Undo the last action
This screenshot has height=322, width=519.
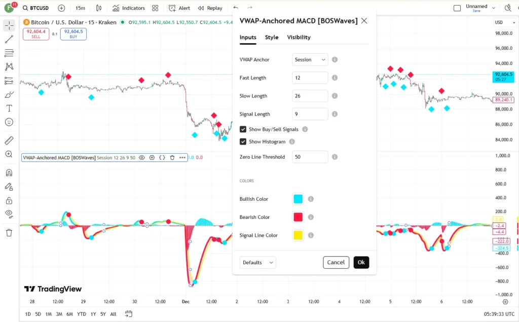tap(236, 8)
